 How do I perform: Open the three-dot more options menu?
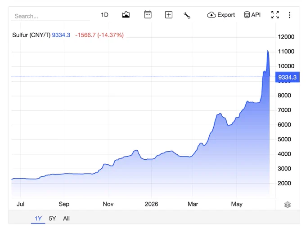(290, 15)
